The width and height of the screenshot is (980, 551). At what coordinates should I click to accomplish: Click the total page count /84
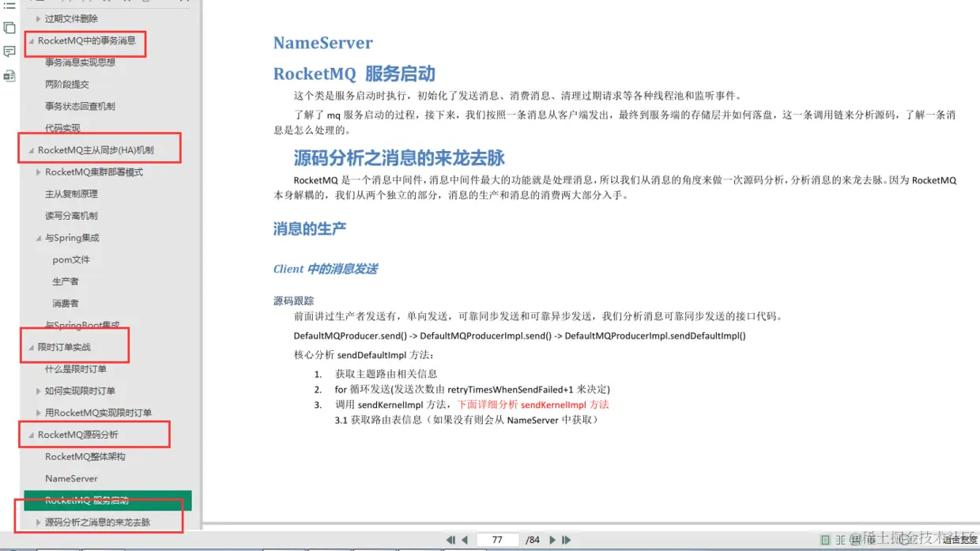pos(533,540)
